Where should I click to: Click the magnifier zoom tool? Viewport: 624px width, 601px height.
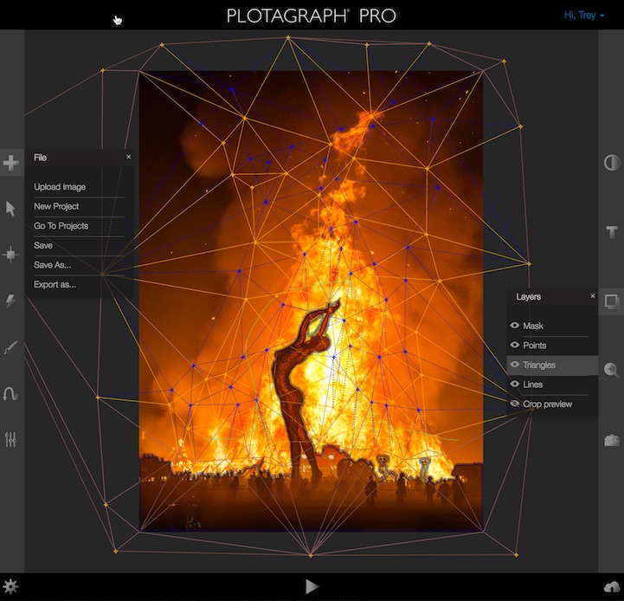coord(611,370)
